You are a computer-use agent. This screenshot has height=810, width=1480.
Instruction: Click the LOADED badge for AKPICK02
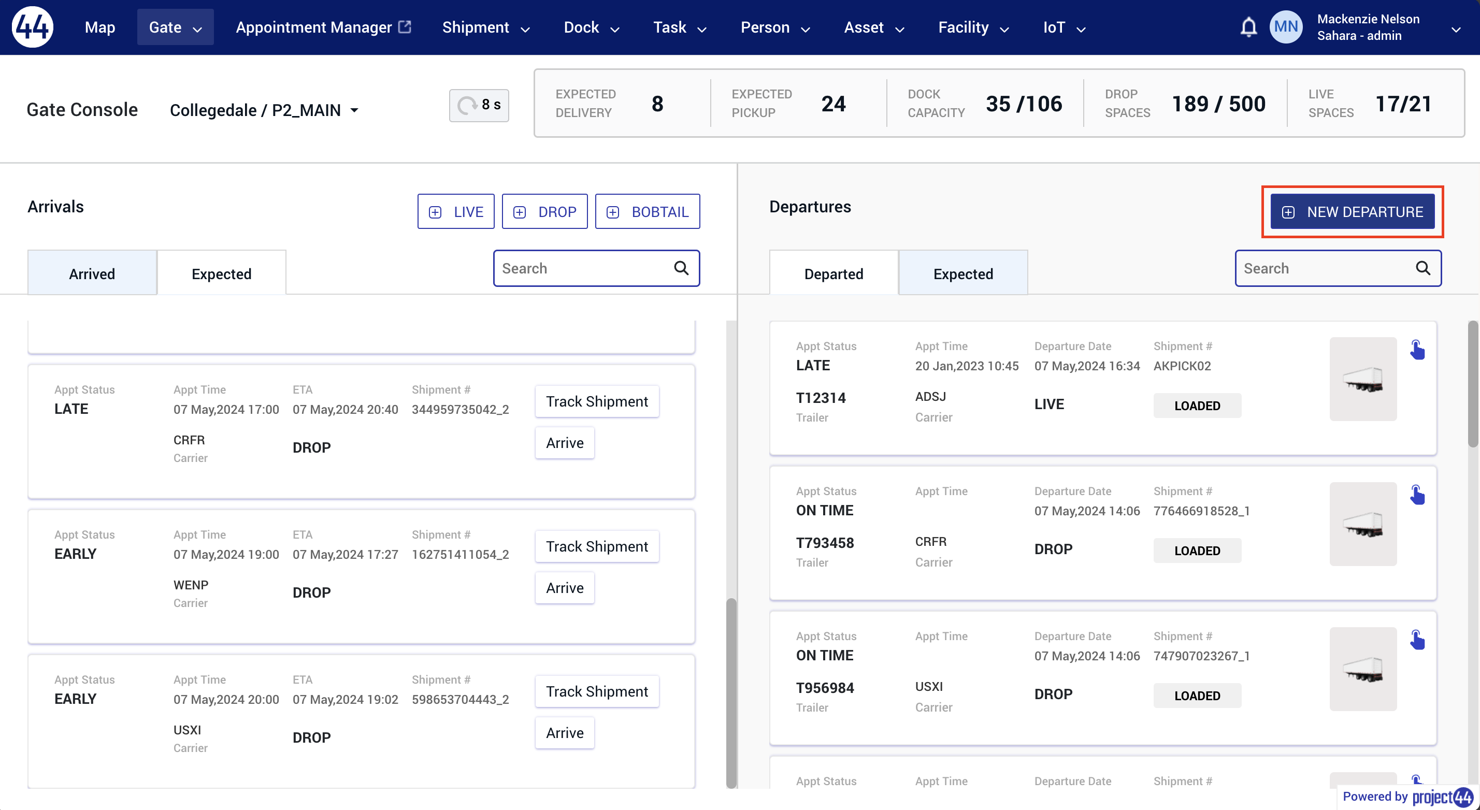pyautogui.click(x=1197, y=406)
